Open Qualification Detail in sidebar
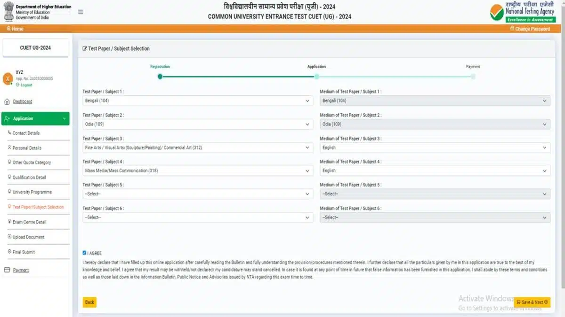The width and height of the screenshot is (565, 317). click(29, 178)
